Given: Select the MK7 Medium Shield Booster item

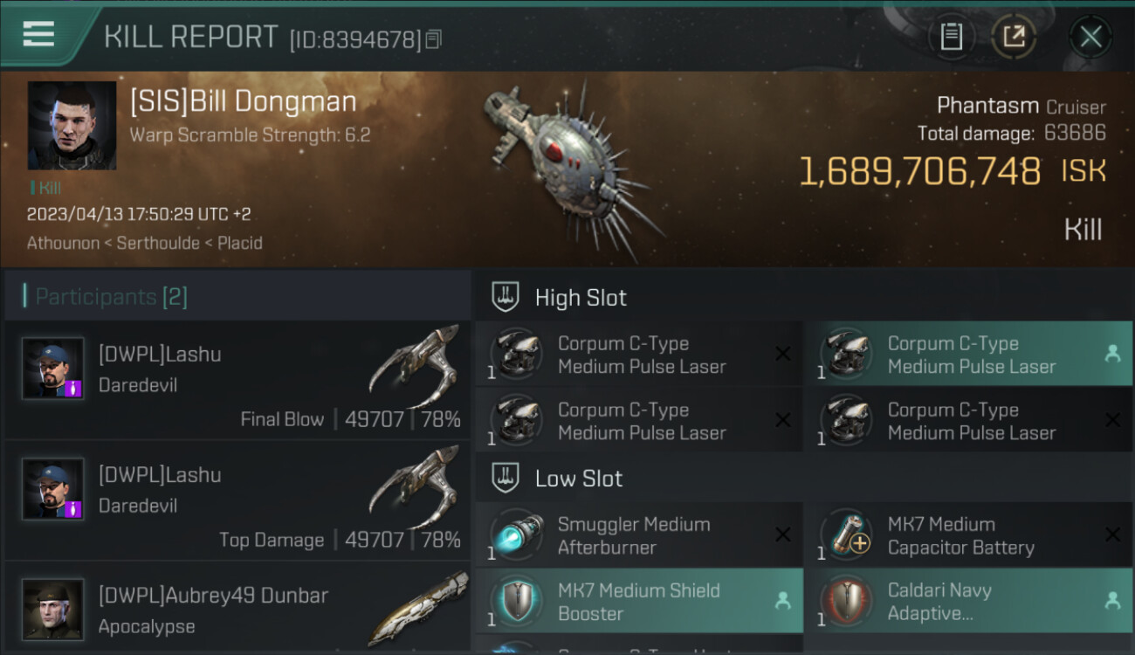Looking at the screenshot, I should pos(639,601).
